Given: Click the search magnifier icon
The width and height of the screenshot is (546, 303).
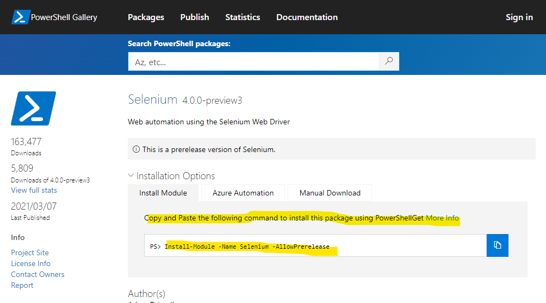Looking at the screenshot, I should coord(389,61).
